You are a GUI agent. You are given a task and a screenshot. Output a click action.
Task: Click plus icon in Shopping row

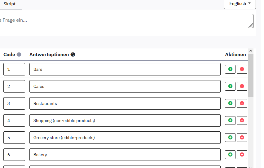pyautogui.click(x=230, y=120)
